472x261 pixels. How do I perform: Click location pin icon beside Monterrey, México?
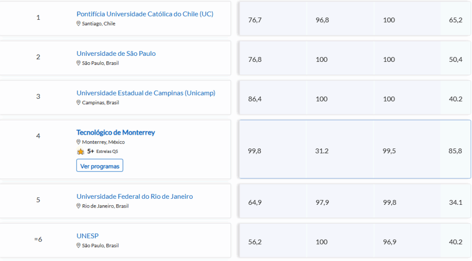point(78,142)
